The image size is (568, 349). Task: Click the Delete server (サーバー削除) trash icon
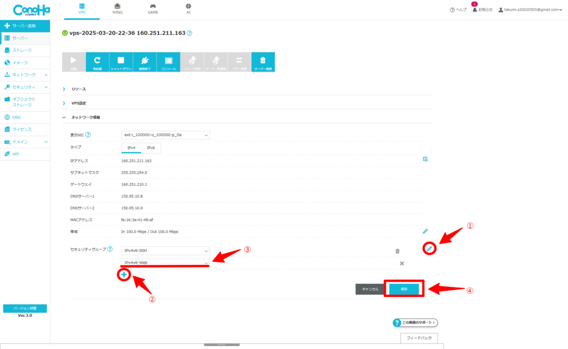pyautogui.click(x=263, y=62)
